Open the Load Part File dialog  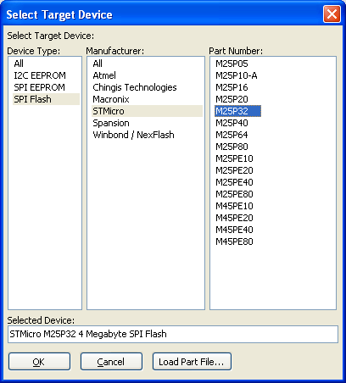[x=192, y=361]
